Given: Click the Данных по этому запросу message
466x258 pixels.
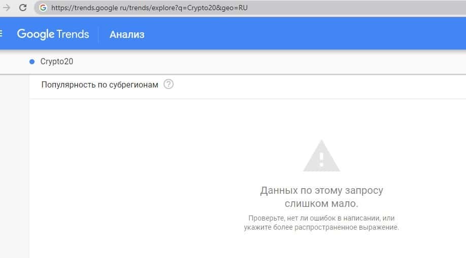Looking at the screenshot, I should point(321,191).
